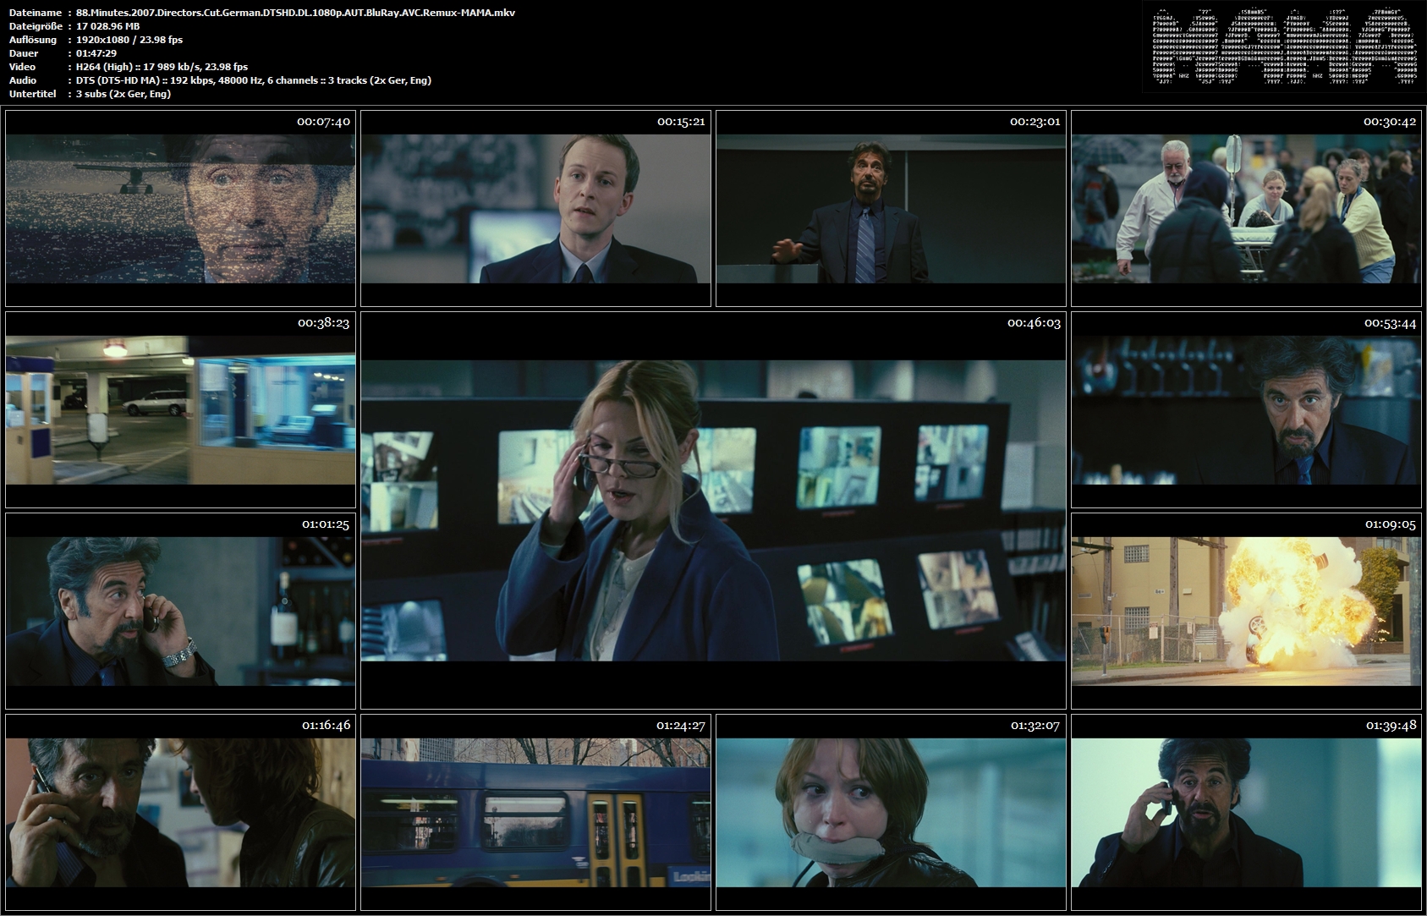
Task: Click the Dateiname file name text
Action: tap(295, 13)
